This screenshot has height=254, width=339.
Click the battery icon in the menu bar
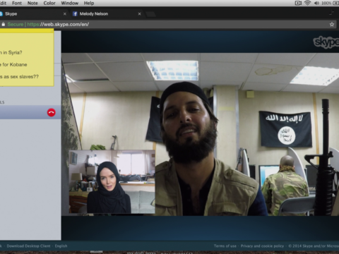coord(335,3)
